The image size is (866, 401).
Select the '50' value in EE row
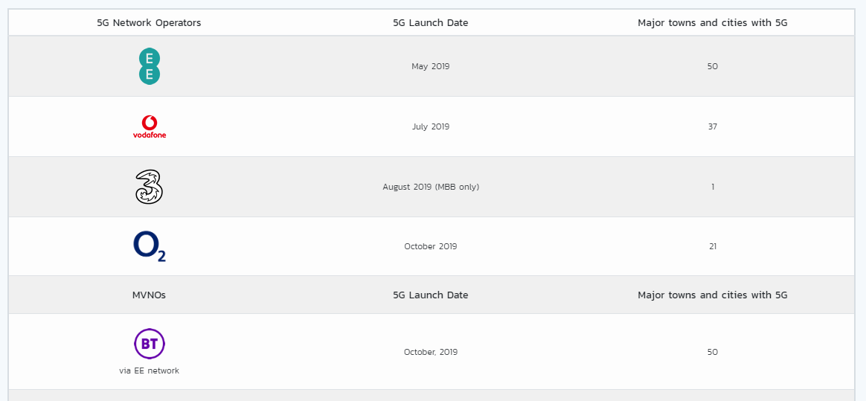click(x=713, y=66)
